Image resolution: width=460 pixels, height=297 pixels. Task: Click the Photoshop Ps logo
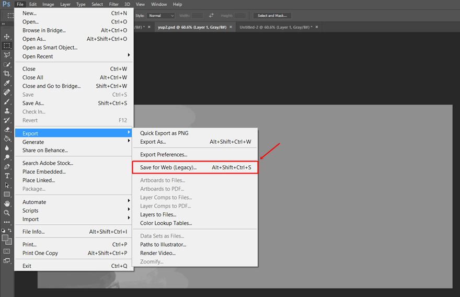tap(6, 4)
